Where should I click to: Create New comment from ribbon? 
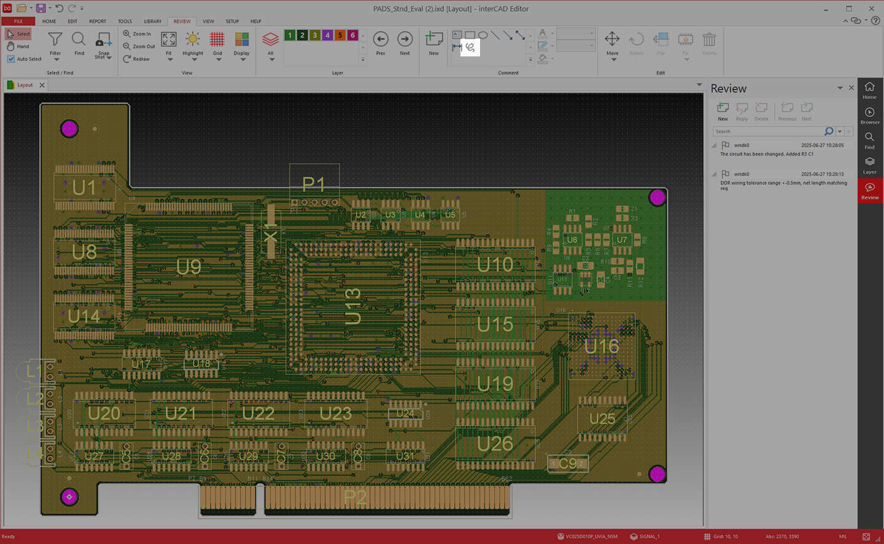tap(433, 44)
